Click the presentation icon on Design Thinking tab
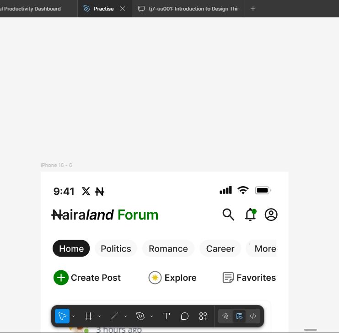This screenshot has width=339, height=333. pos(141,9)
